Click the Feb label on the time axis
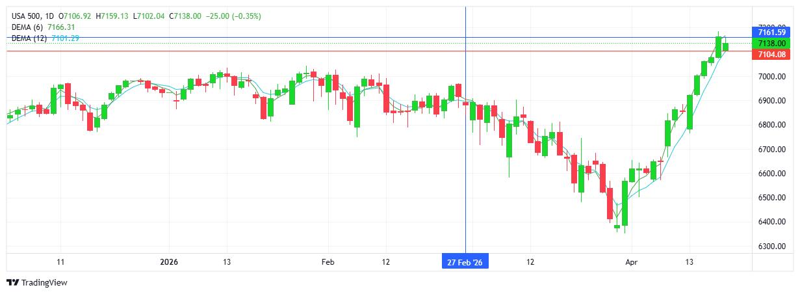The width and height of the screenshot is (800, 294). [328, 262]
